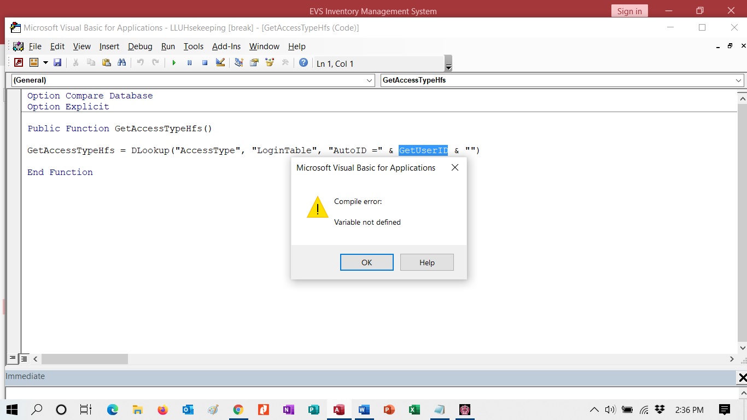Click the View Microsoft Access toolbar icon
747x420 pixels.
[19, 63]
